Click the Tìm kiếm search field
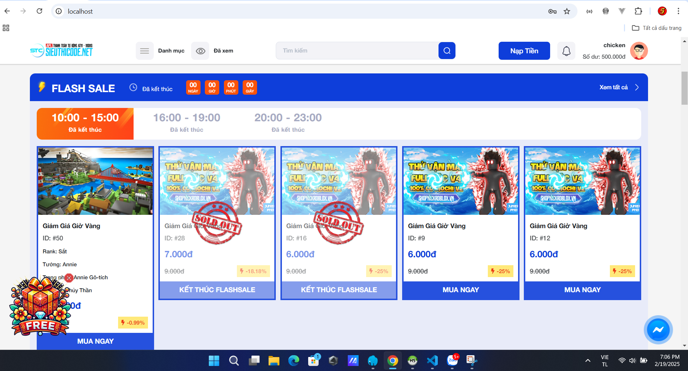The height and width of the screenshot is (371, 688). (x=356, y=51)
